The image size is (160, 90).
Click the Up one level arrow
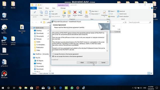(x=41, y=22)
